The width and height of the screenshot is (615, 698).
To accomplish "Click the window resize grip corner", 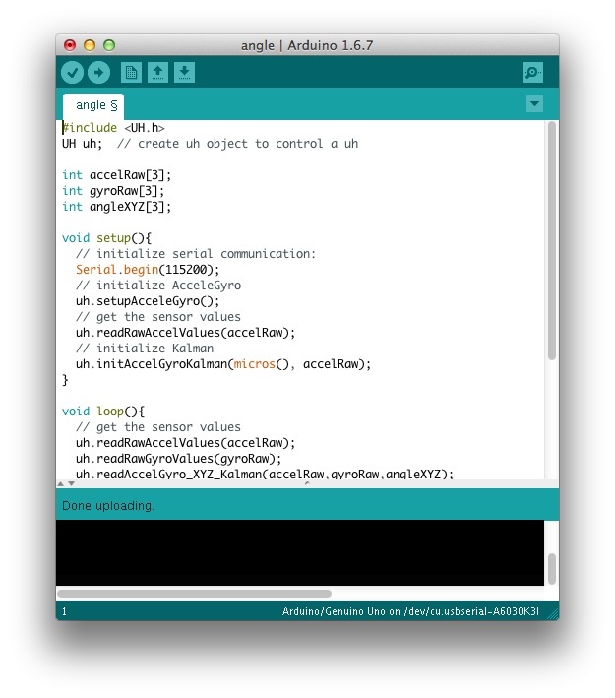I will 553,614.
